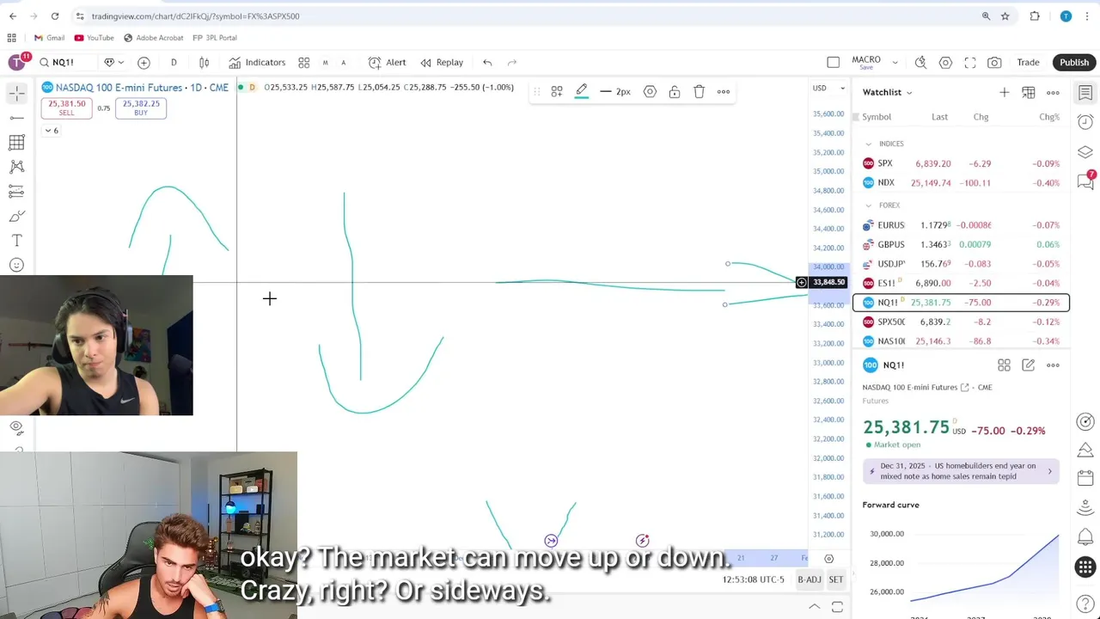Screen dimensions: 1100x619
Task: Create an Alert
Action: click(x=387, y=63)
